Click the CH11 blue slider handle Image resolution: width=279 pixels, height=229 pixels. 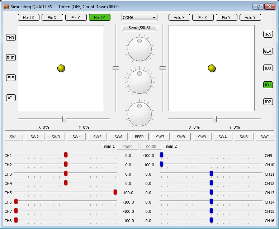(211, 173)
